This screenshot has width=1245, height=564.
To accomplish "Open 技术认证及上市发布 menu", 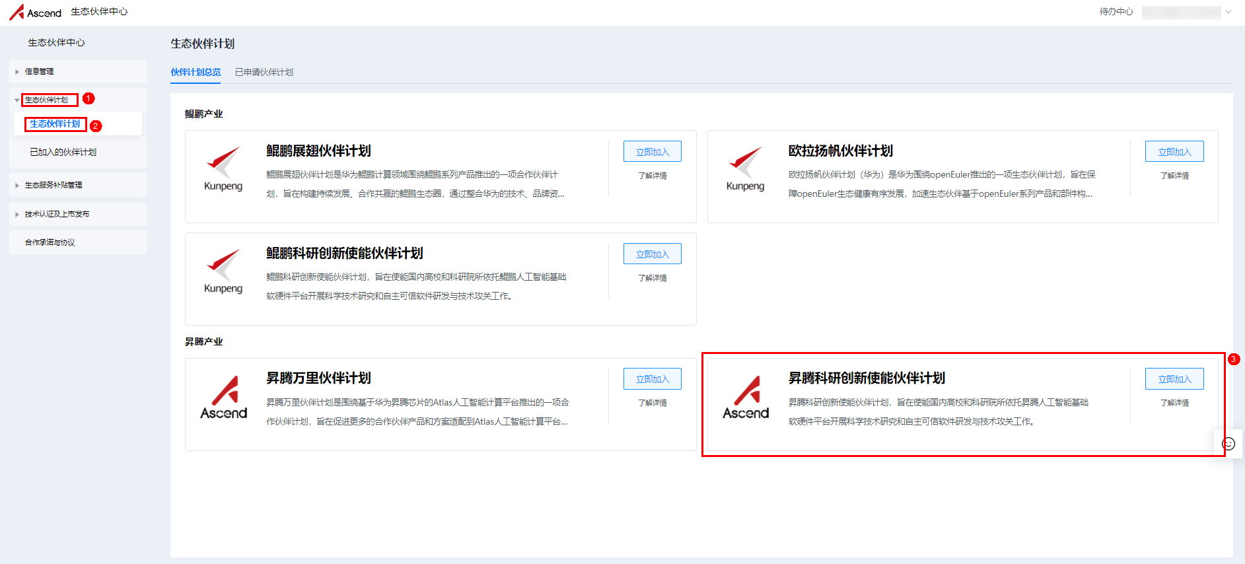I will 78,214.
